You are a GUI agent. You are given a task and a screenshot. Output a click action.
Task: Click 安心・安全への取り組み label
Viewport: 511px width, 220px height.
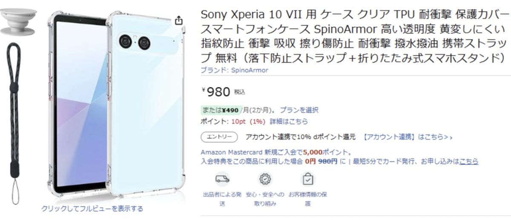(x=265, y=199)
